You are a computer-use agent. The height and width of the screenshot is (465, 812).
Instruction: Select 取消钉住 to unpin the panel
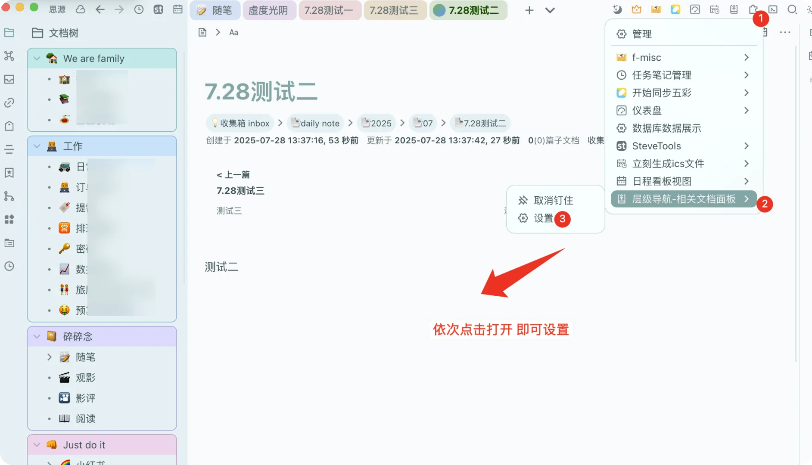tap(553, 200)
